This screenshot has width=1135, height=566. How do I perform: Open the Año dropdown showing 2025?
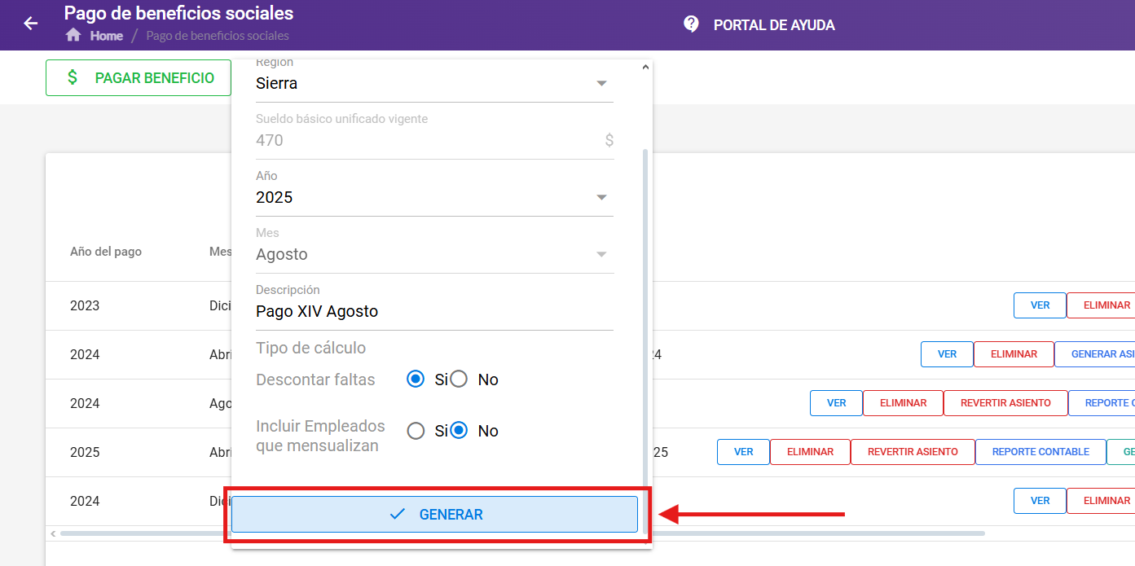(434, 197)
